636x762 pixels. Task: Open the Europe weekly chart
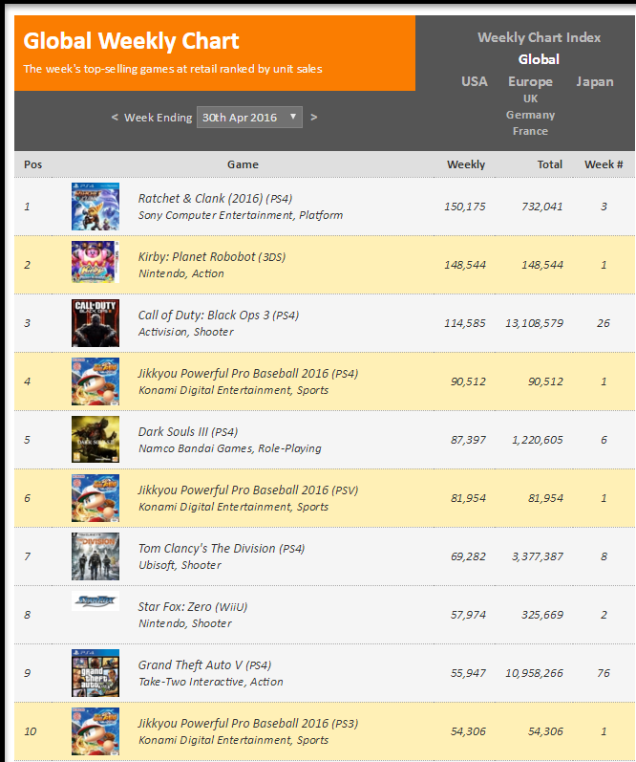pyautogui.click(x=530, y=81)
